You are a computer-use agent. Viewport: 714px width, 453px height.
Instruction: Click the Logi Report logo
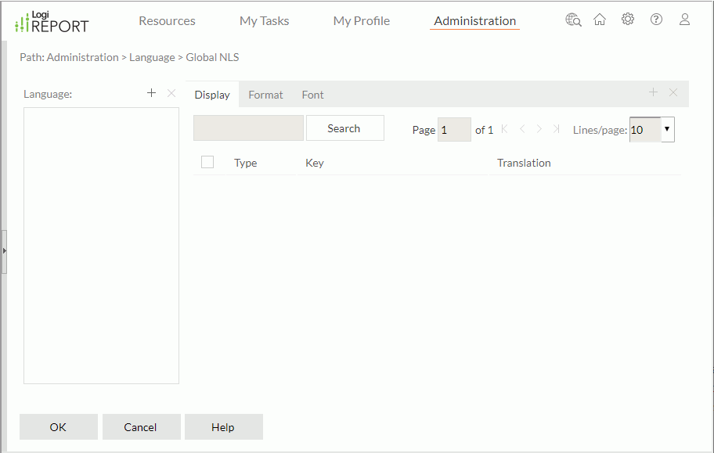pyautogui.click(x=51, y=21)
